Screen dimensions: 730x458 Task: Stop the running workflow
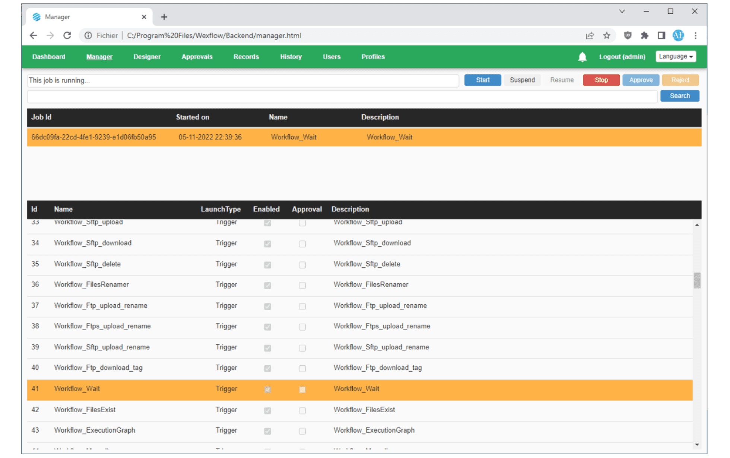point(601,80)
